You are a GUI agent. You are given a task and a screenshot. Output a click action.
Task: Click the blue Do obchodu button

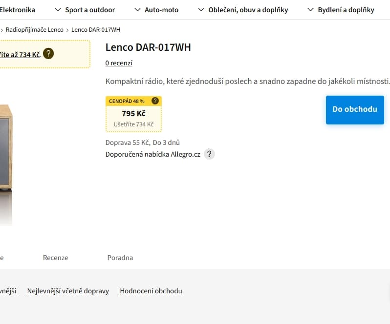tap(355, 109)
